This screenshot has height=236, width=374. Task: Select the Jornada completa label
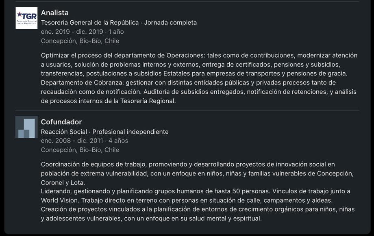click(172, 22)
